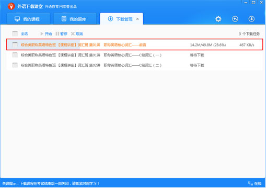Viewport: 266px width, 188px height.
Task: Minimize the window
Action: coord(246,3)
